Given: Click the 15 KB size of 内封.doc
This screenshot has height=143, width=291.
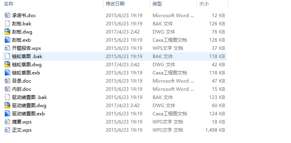Looking at the screenshot, I should point(218,89).
